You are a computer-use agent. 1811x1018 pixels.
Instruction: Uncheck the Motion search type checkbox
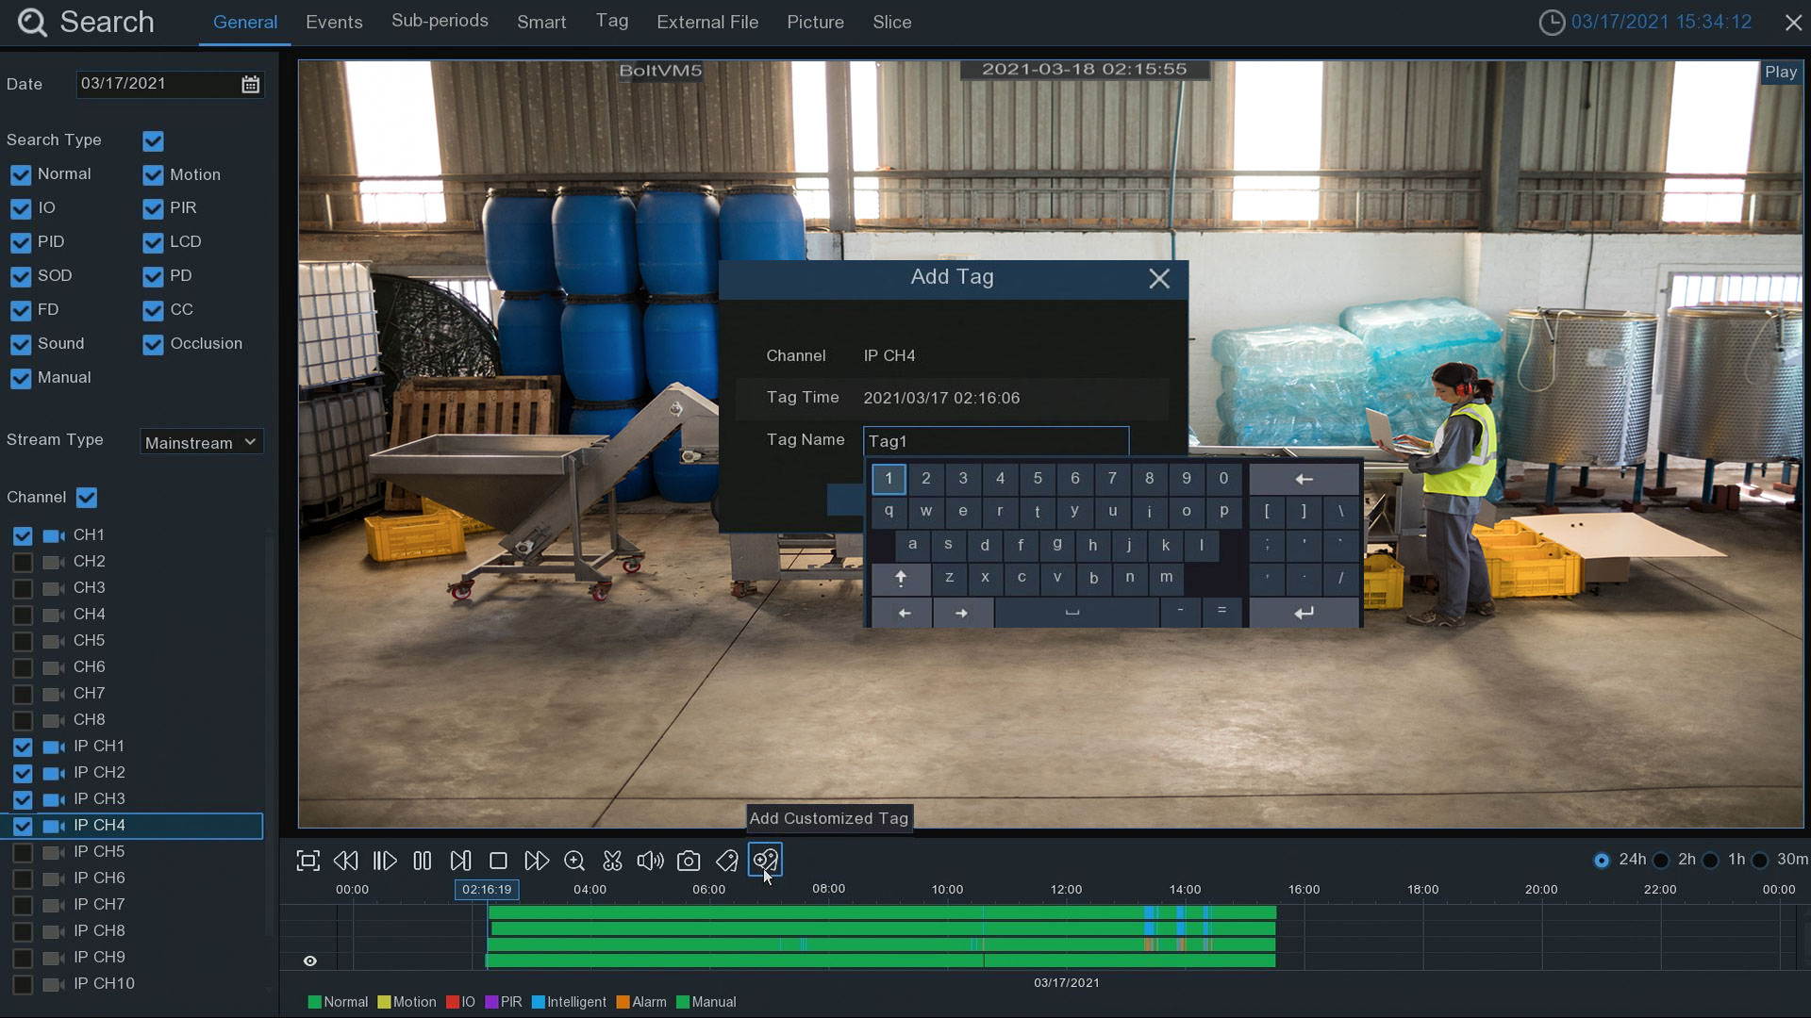(153, 175)
